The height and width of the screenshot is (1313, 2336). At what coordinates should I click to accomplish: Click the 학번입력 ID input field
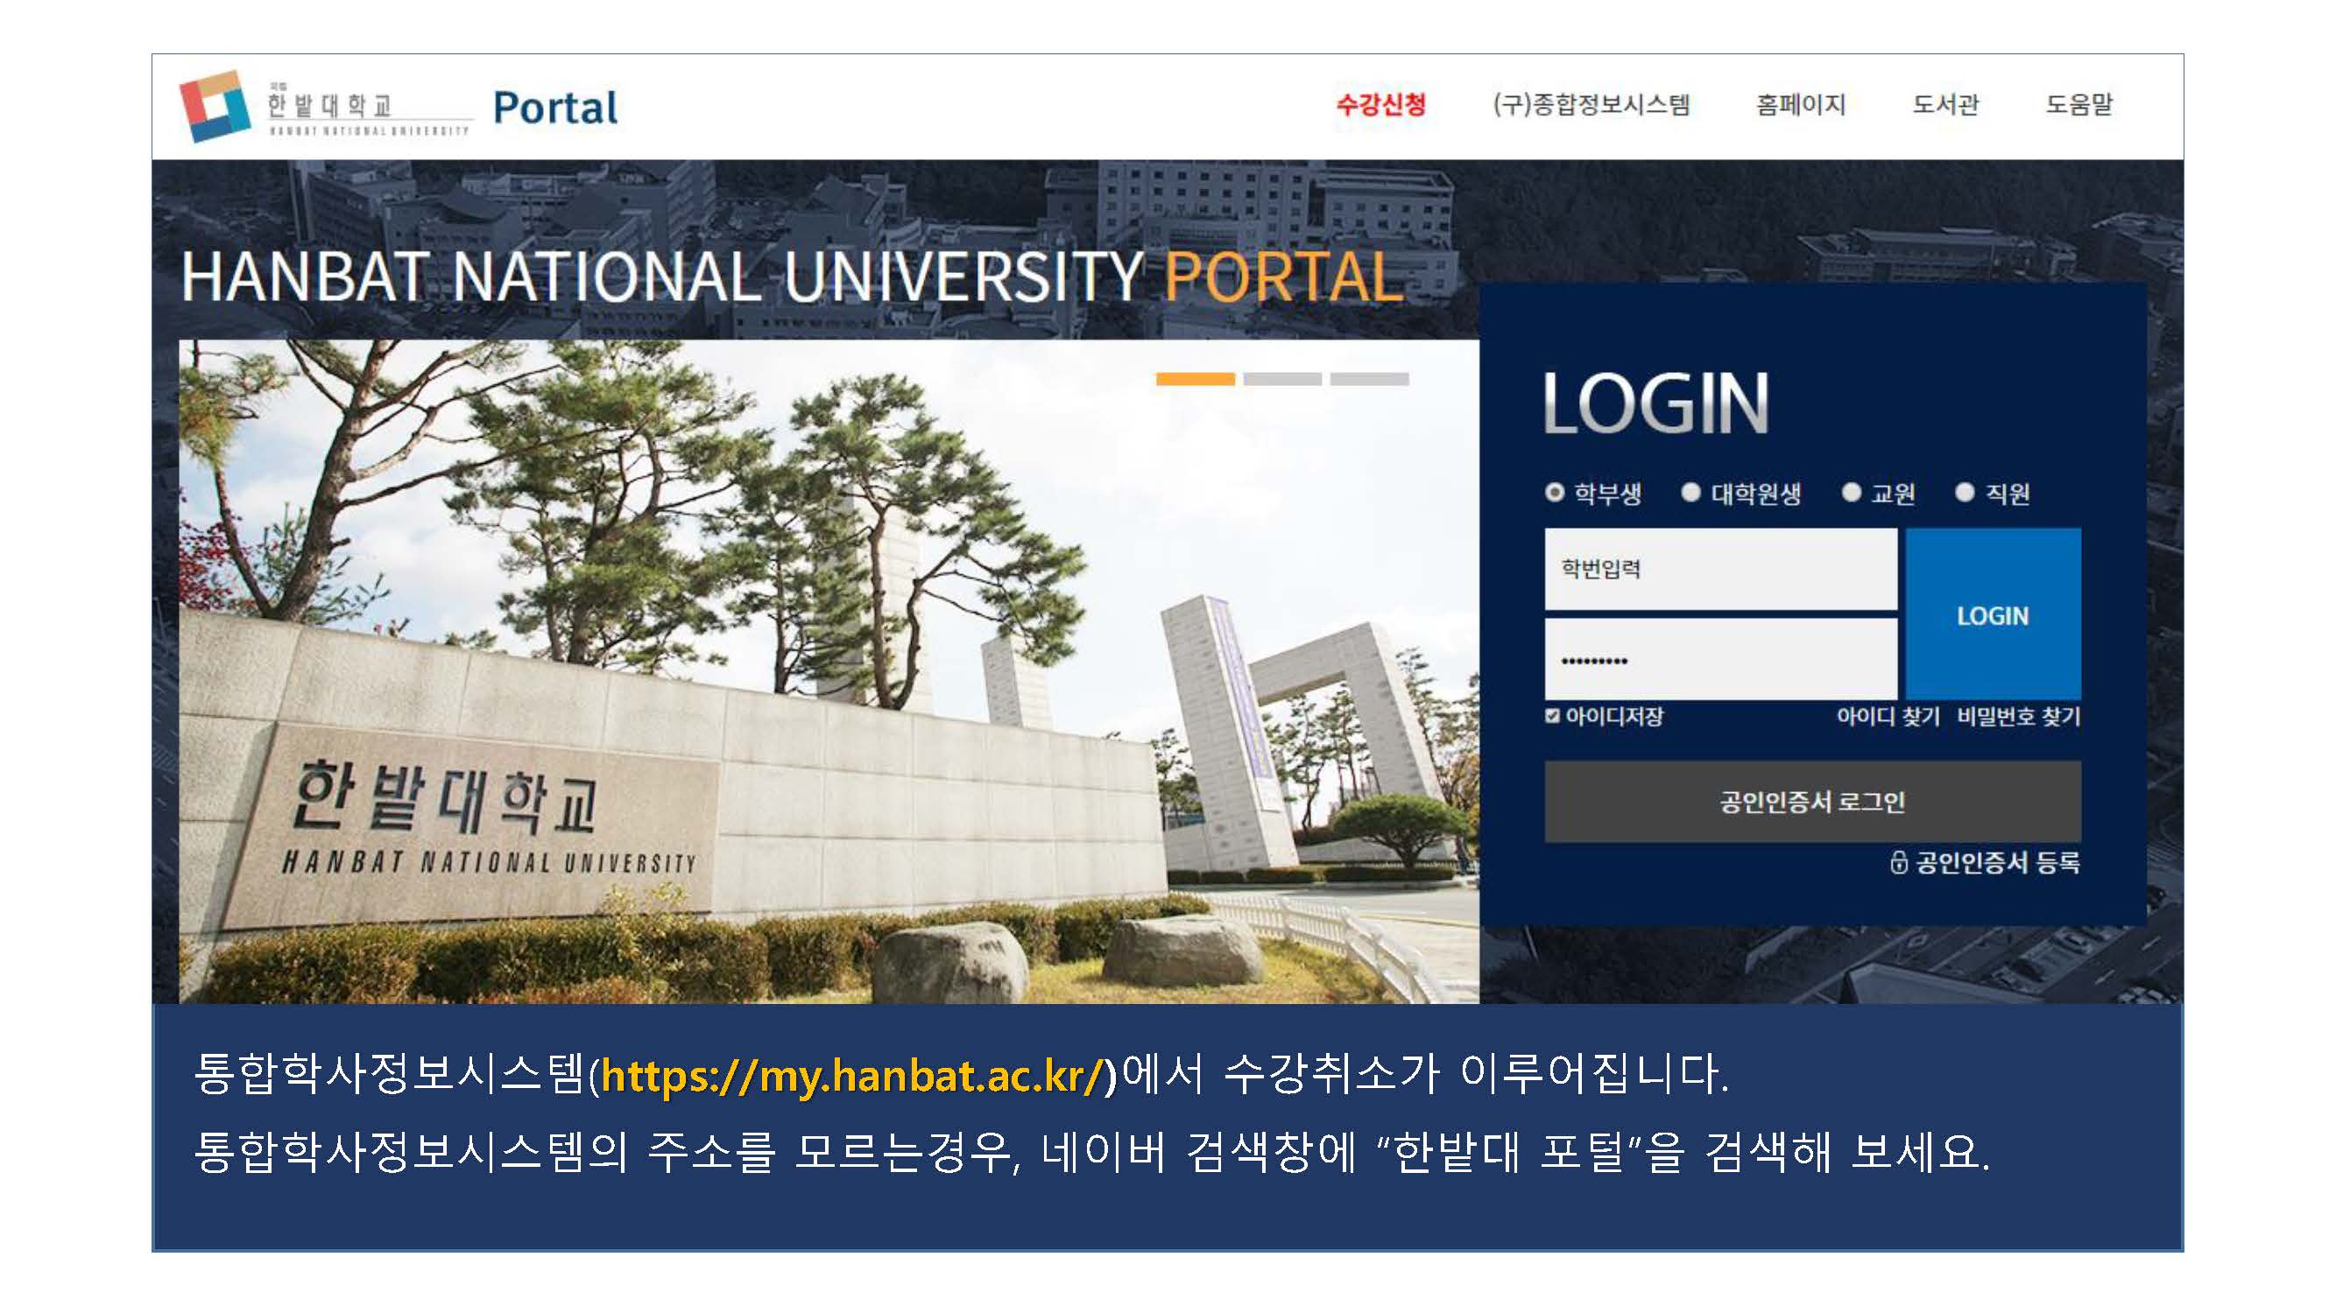(x=1720, y=569)
